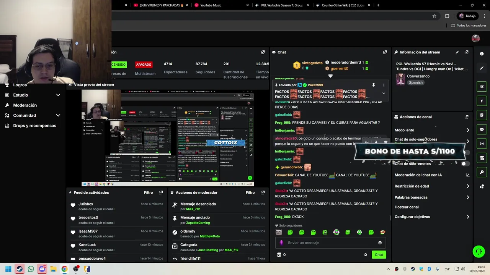Click the screenshot capture icon in sidebar
The image size is (490, 275).
tap(482, 87)
